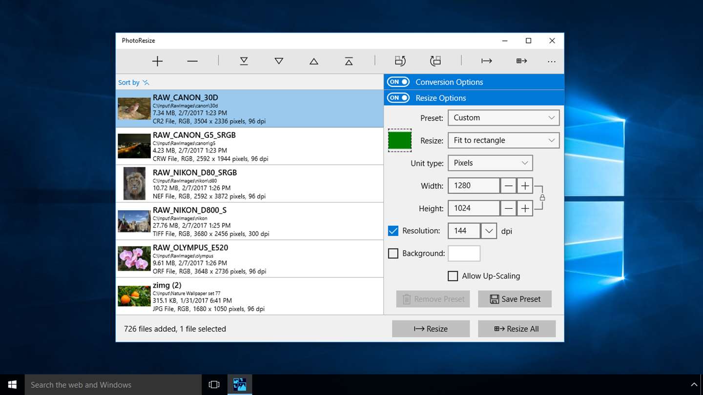Uncheck the Resolution checkbox

(x=393, y=231)
